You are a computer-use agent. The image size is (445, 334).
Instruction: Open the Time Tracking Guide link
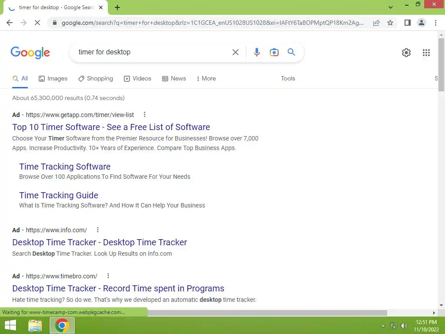tap(59, 195)
